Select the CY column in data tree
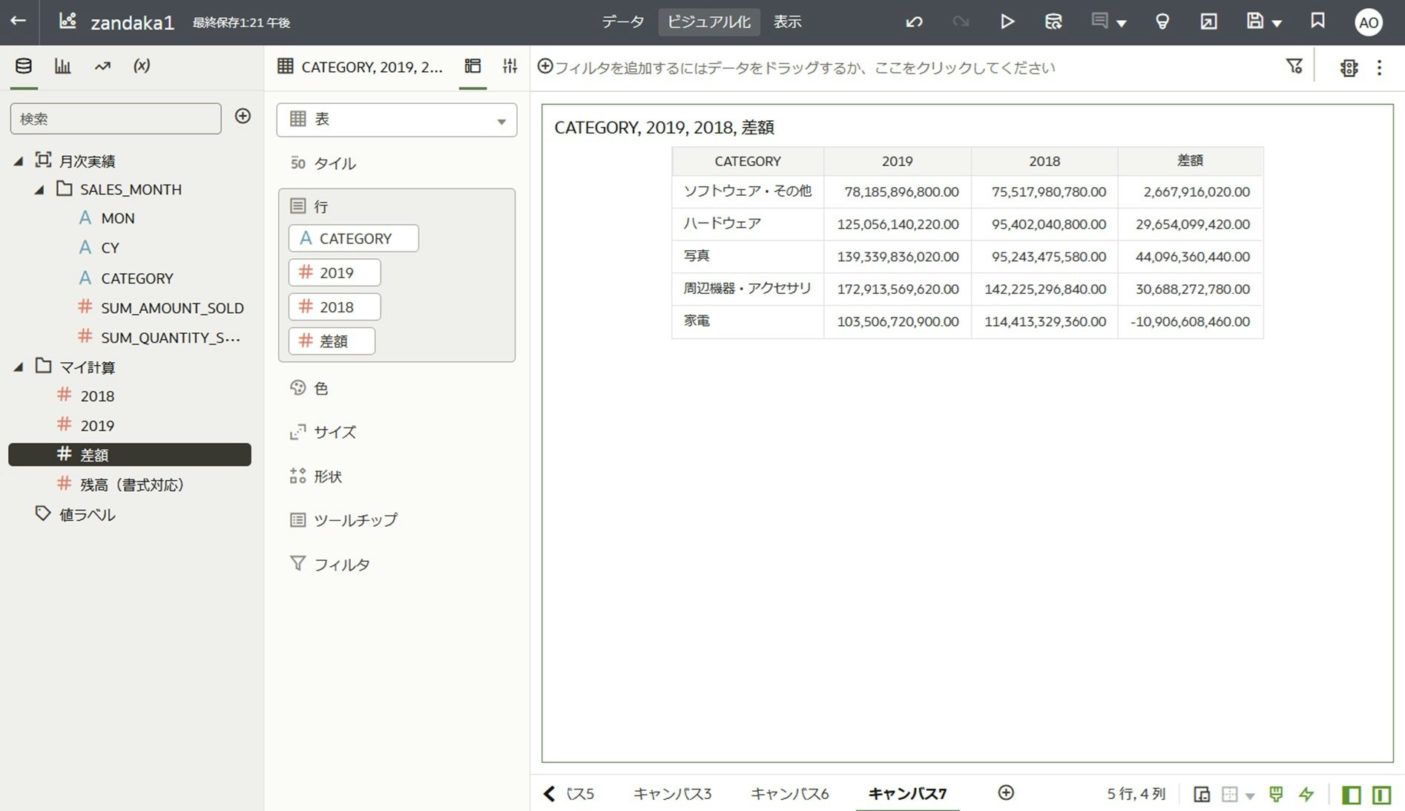 point(110,248)
